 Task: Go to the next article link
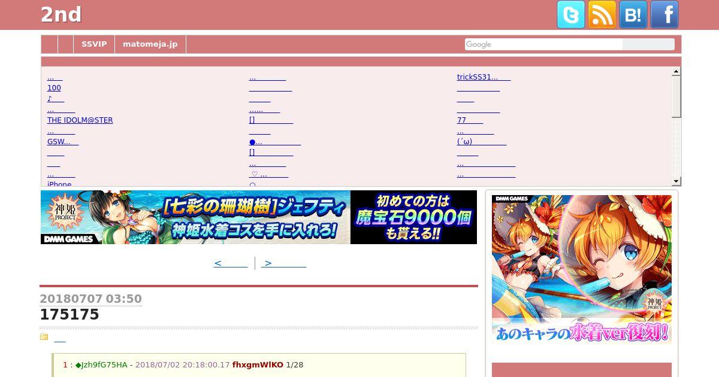284,263
